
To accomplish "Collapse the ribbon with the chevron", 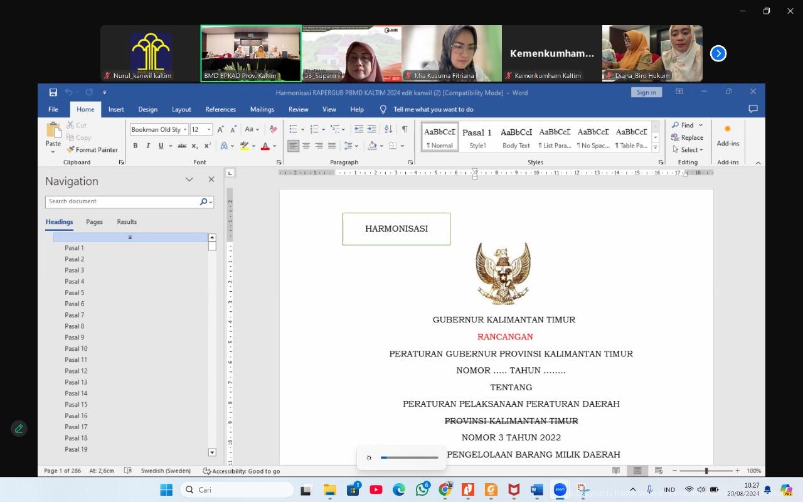I will (x=758, y=163).
